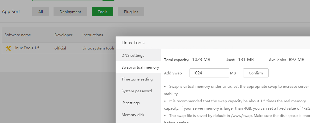Click the Developer column header
Screen dimensions: 310x123
click(63, 35)
